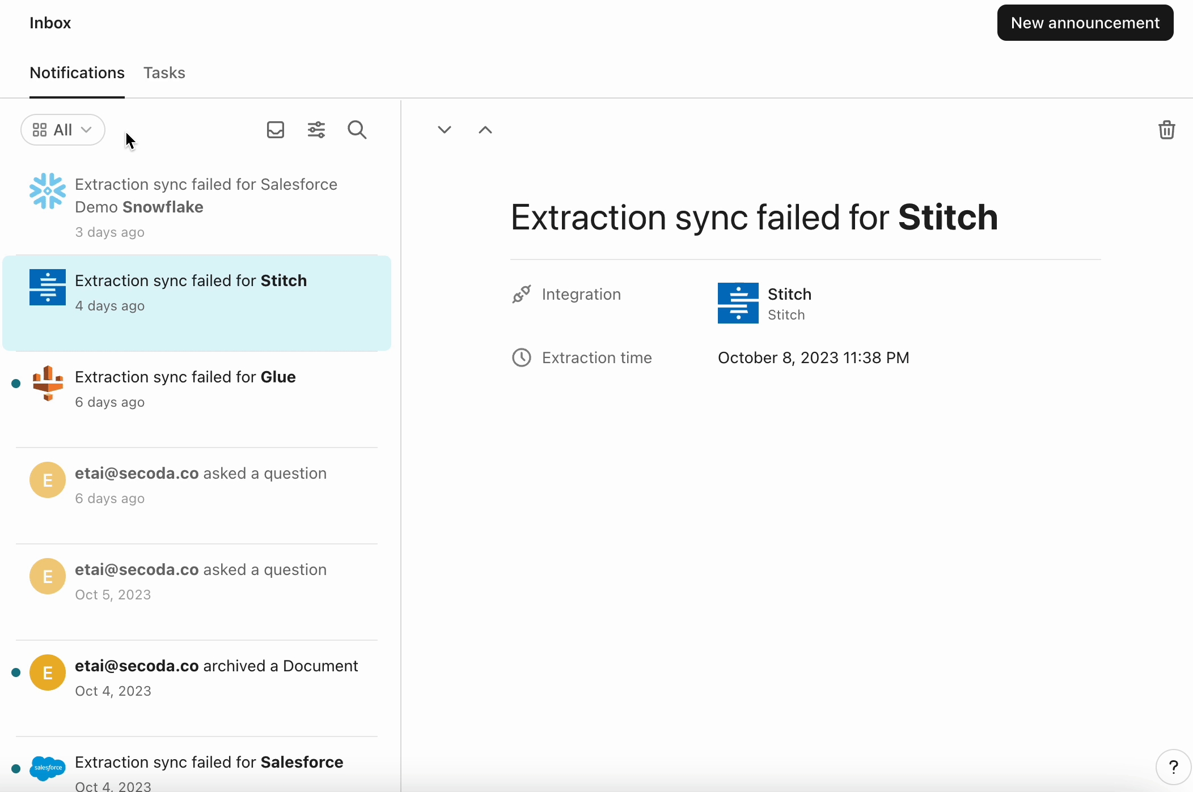1193x792 pixels.
Task: Click the Glue logo icon
Action: click(48, 384)
